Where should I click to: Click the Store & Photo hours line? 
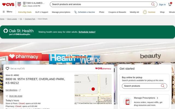tap(23, 103)
